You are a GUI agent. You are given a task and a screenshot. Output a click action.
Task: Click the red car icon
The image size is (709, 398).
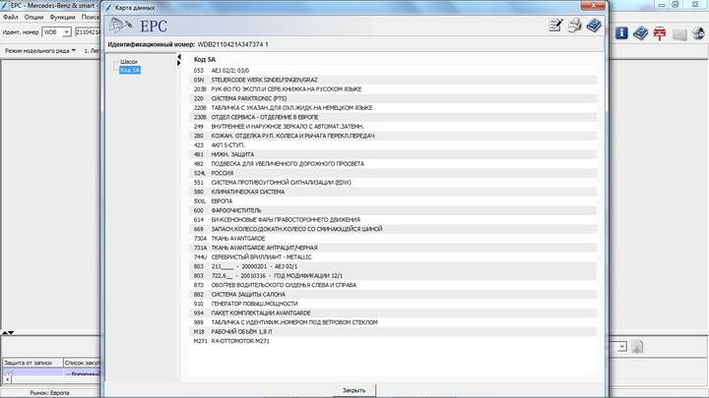point(660,32)
